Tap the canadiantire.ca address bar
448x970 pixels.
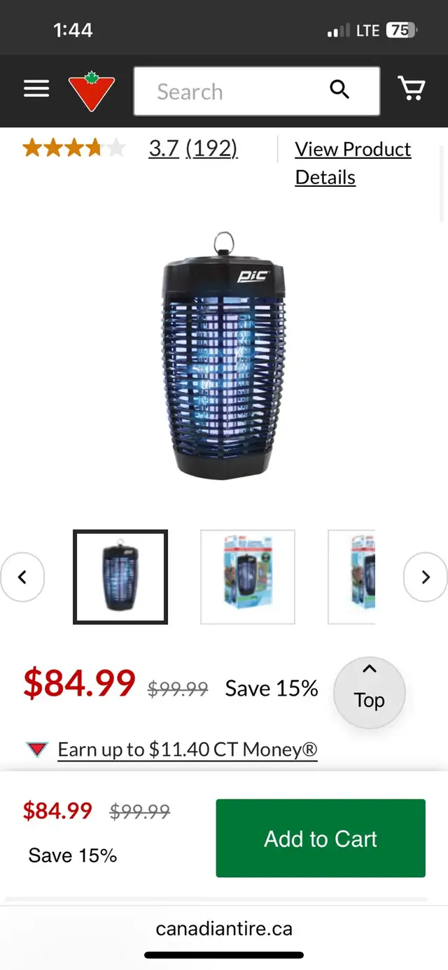224,929
